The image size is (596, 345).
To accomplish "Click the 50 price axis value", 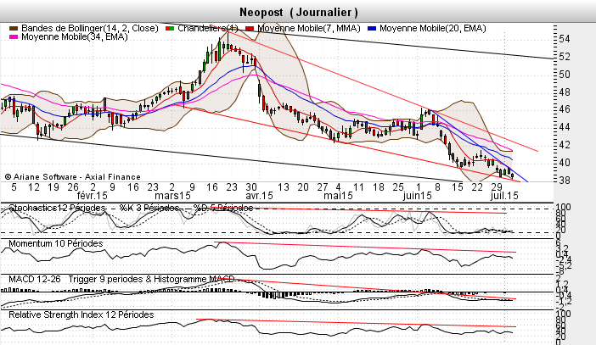I will [x=565, y=75].
